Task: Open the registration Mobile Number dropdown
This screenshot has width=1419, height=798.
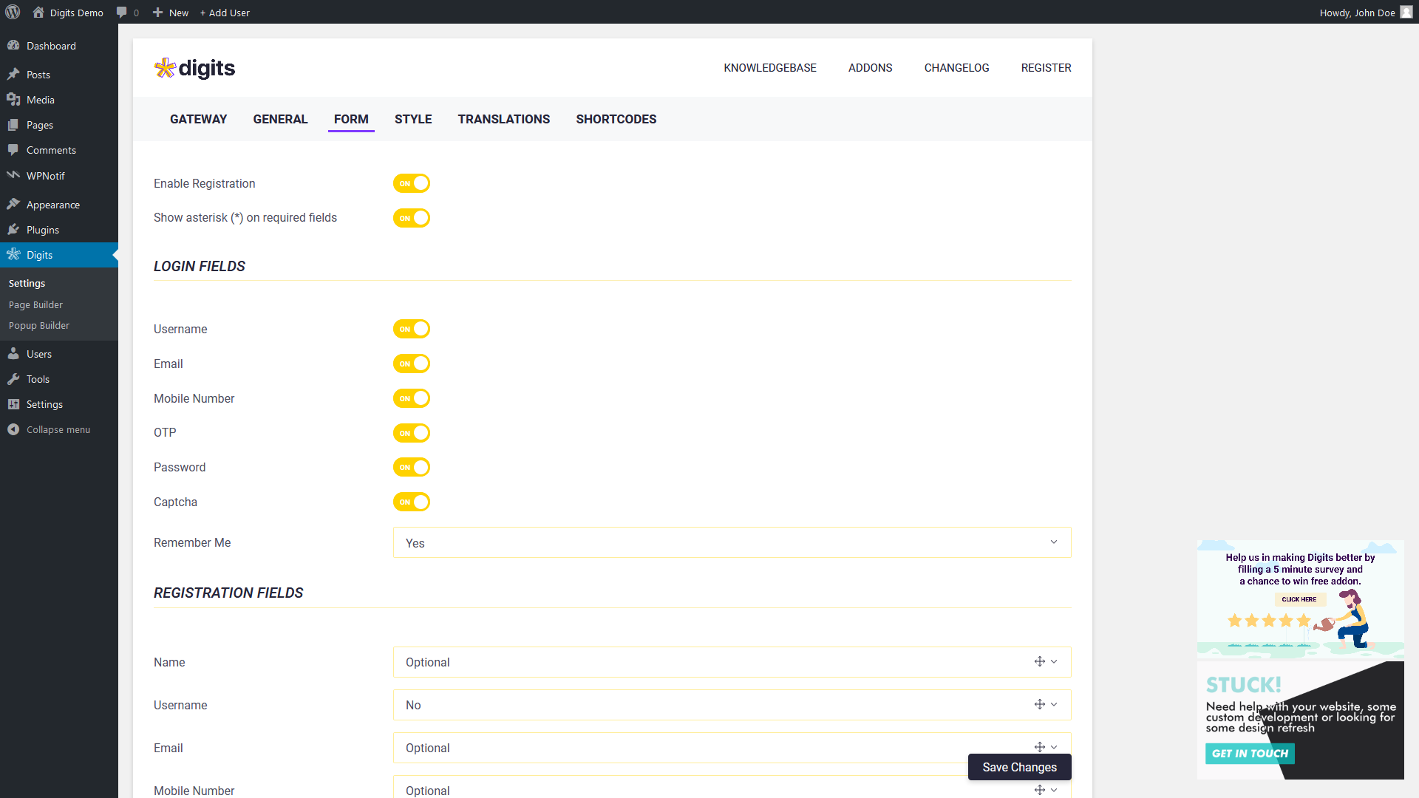Action: tap(732, 787)
